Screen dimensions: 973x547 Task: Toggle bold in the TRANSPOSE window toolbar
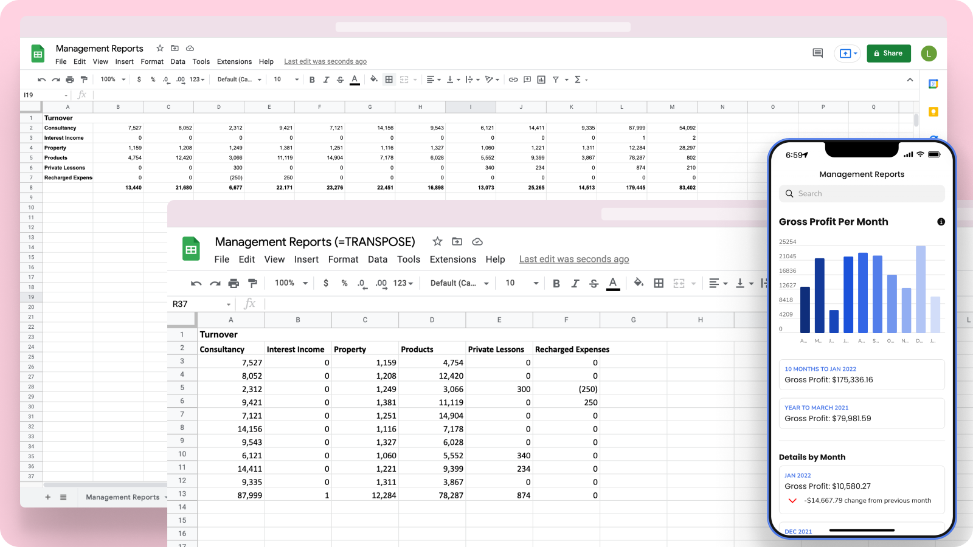pyautogui.click(x=556, y=283)
